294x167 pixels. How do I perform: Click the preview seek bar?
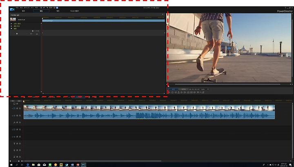coord(228,84)
